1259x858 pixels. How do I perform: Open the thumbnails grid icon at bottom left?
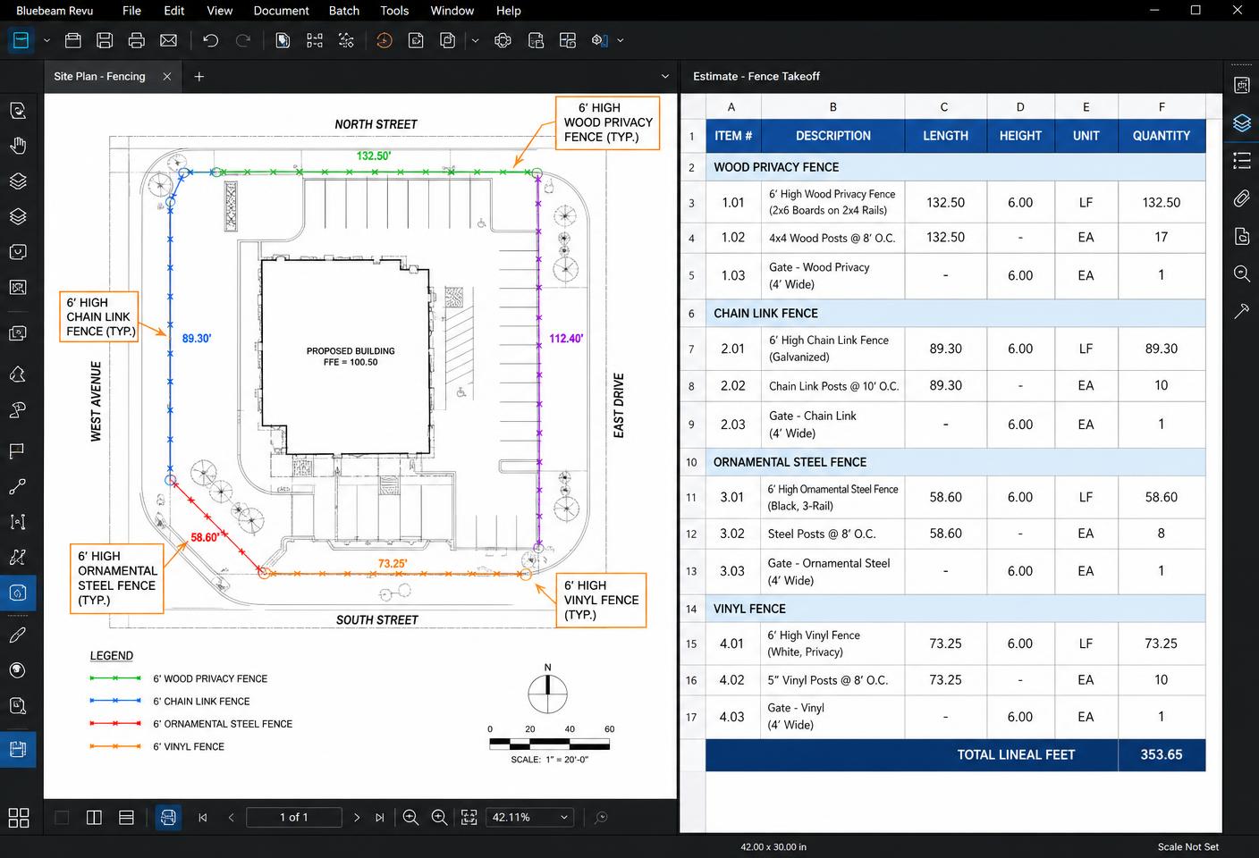(x=18, y=818)
